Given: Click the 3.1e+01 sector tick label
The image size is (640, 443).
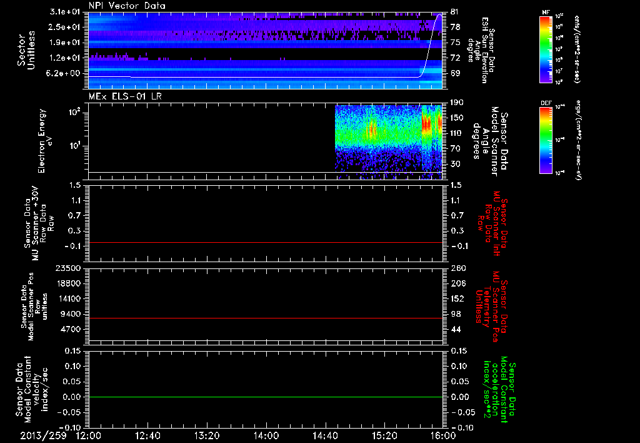Looking at the screenshot, I should pyautogui.click(x=65, y=12).
